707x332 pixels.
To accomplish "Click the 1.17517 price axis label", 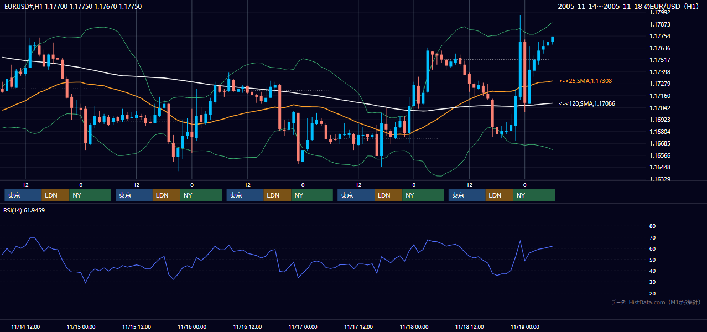I will [x=660, y=60].
